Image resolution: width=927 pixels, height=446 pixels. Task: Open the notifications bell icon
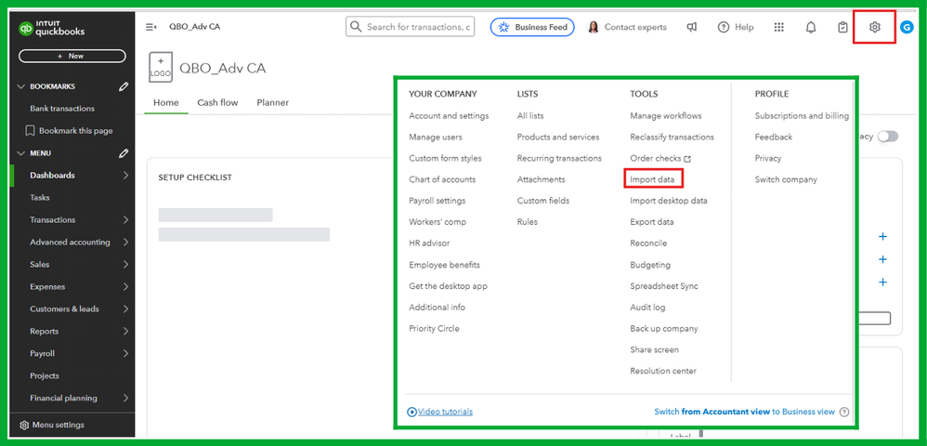[x=811, y=27]
